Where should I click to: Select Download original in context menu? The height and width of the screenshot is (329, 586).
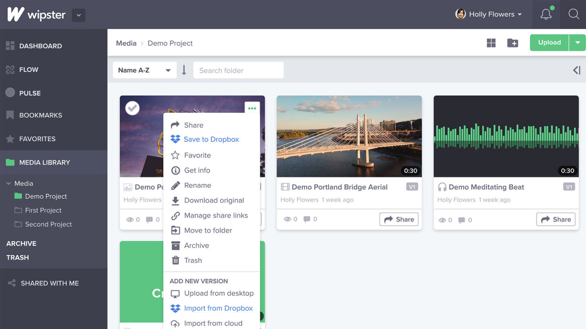(x=214, y=200)
